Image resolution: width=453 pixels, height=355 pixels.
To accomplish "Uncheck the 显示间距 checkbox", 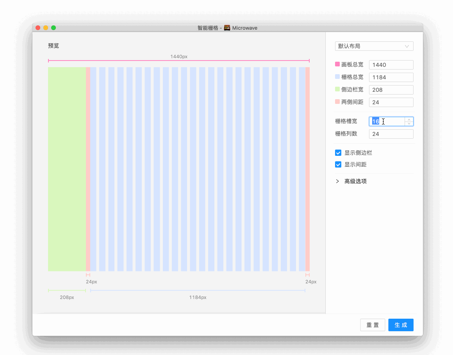I will point(338,164).
